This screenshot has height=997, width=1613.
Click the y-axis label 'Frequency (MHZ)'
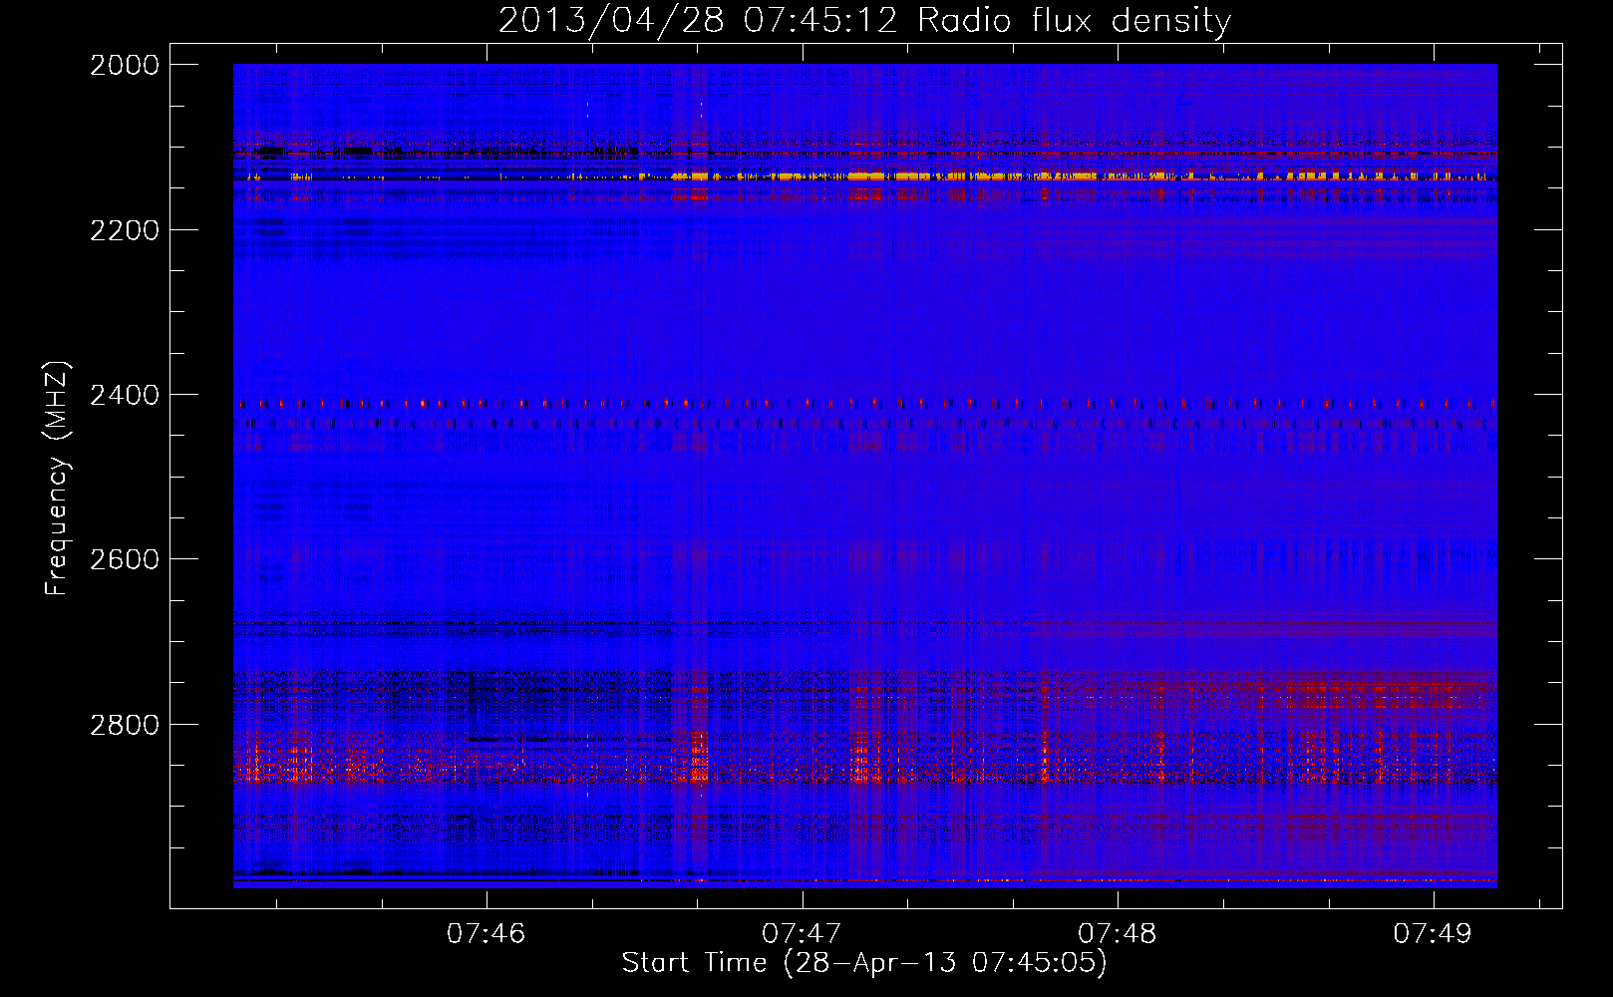coord(58,479)
